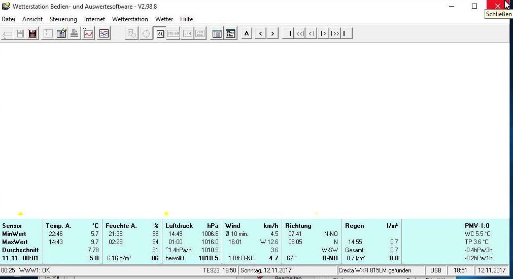
Task: Click the red floppy disk save icon
Action: click(33, 34)
